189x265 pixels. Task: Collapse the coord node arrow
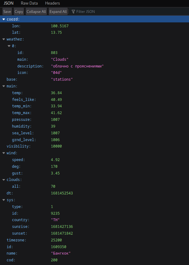[x=4, y=19]
